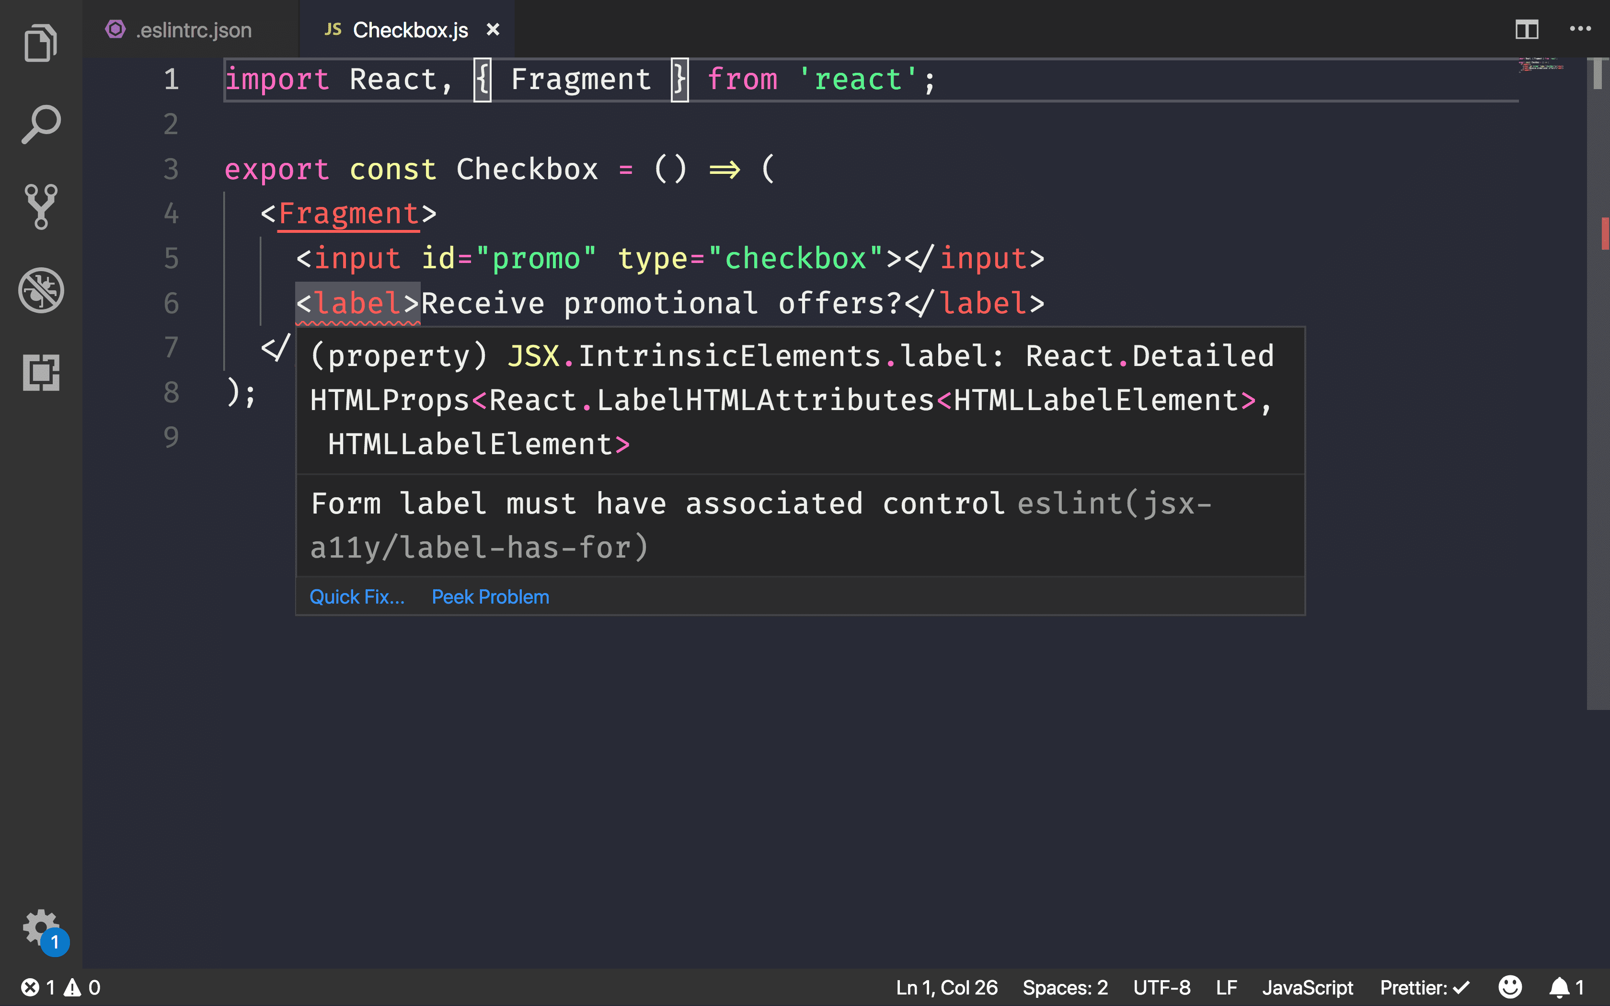Open the Search panel icon
The height and width of the screenshot is (1006, 1610).
41,125
